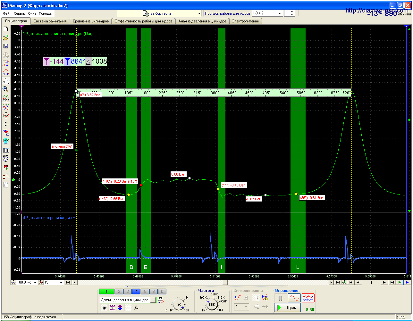Image resolution: width=413 pixels, height=321 pixels.
Task: Click the horizontal lines style icon
Action: coord(128,308)
